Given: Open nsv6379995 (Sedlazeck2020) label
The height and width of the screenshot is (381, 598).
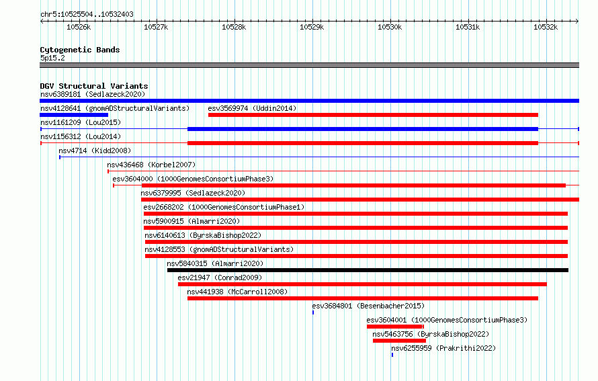Looking at the screenshot, I should click(193, 193).
